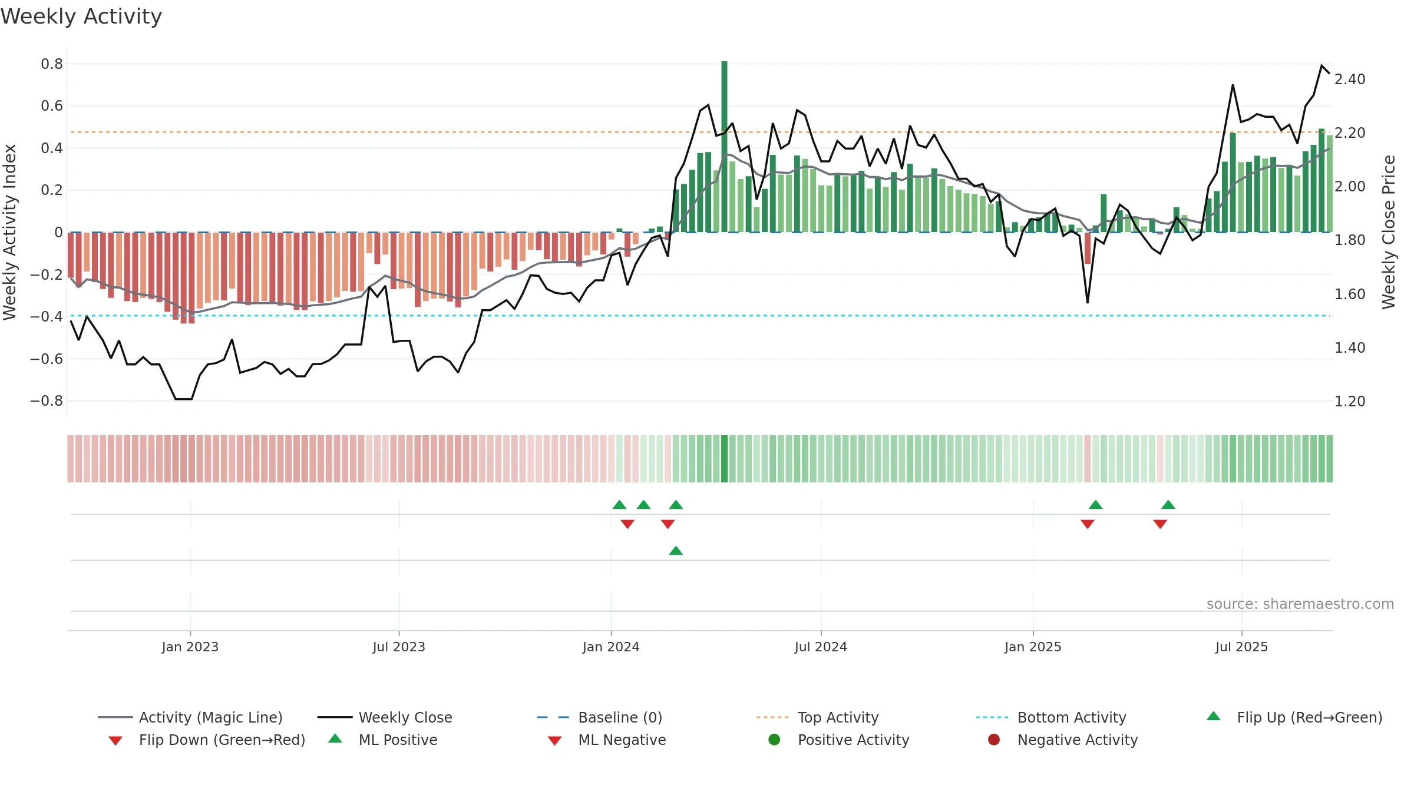This screenshot has height=795, width=1414.
Task: Click the 'source: sharemaestro.com' text
Action: [1300, 604]
